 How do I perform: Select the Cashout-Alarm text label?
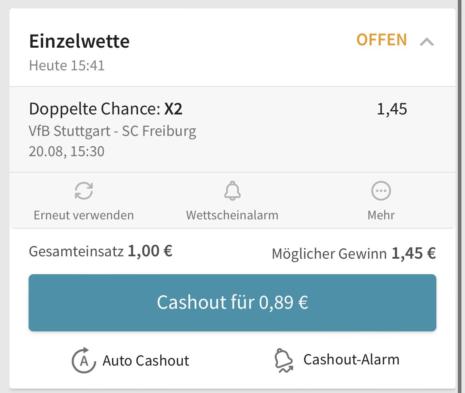[351, 360]
